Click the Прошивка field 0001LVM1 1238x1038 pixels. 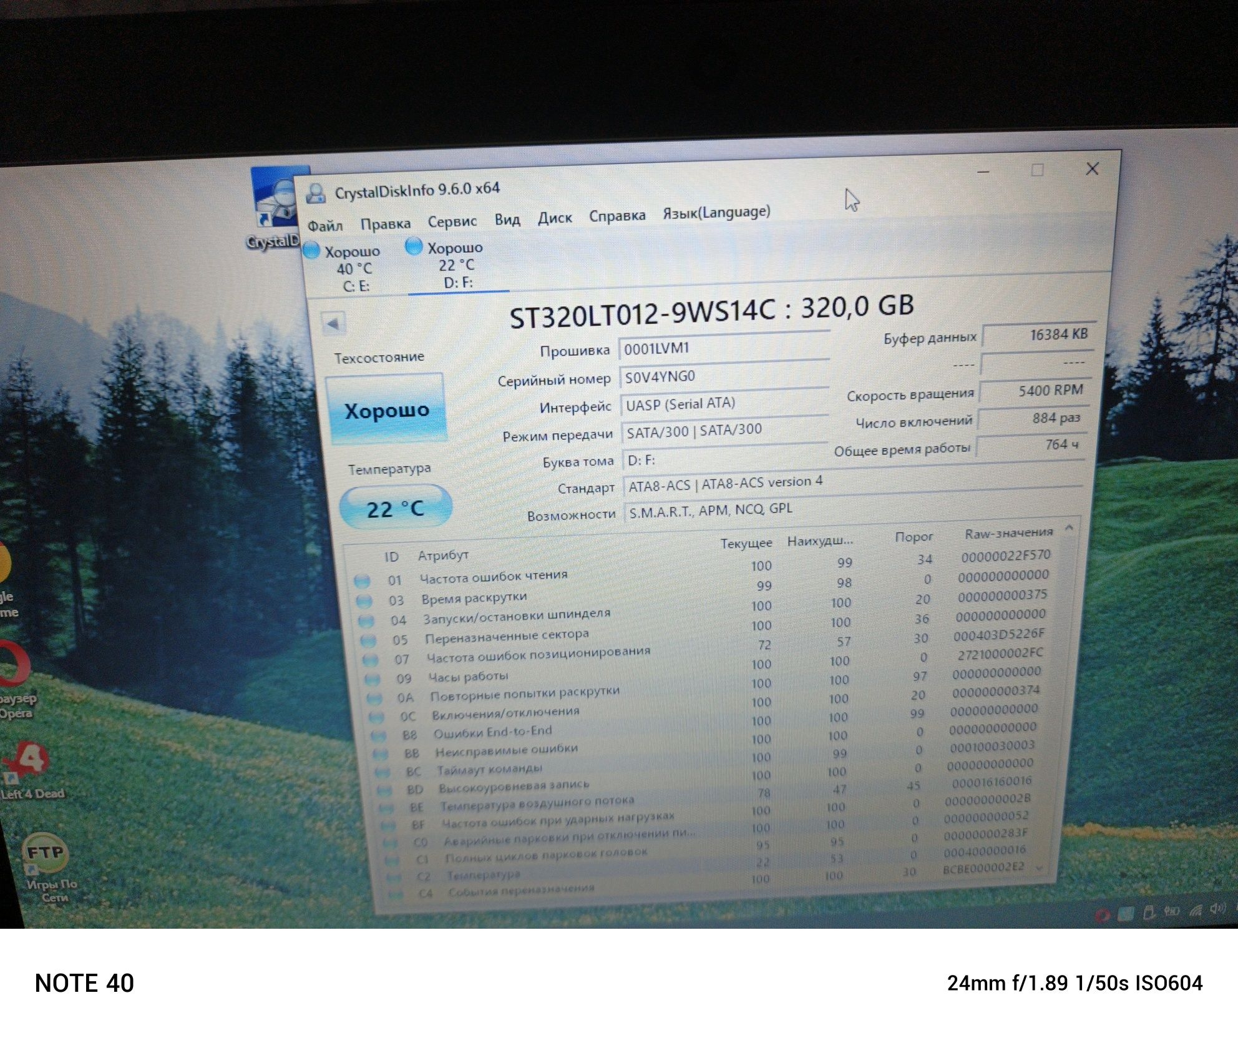point(723,348)
